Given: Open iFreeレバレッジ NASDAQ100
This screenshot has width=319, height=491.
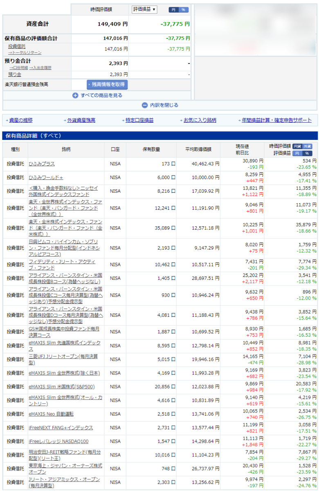Looking at the screenshot, I should 58,441.
